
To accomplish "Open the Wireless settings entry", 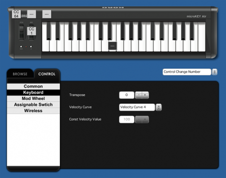I will [33, 111].
